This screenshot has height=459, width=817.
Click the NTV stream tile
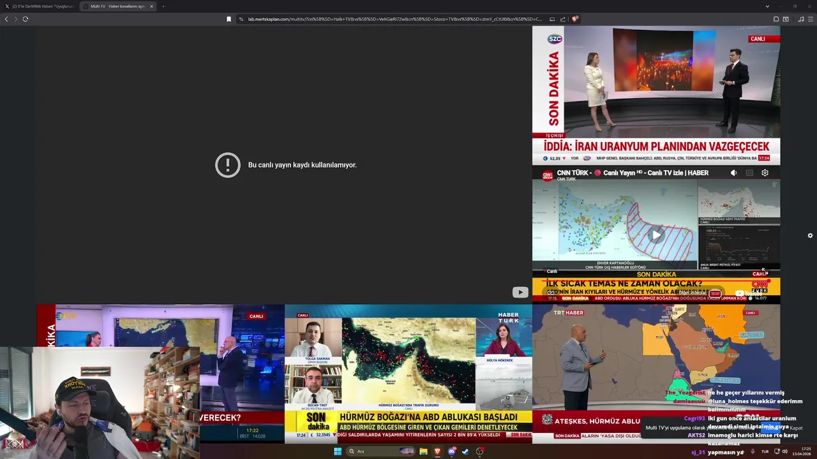[160, 374]
